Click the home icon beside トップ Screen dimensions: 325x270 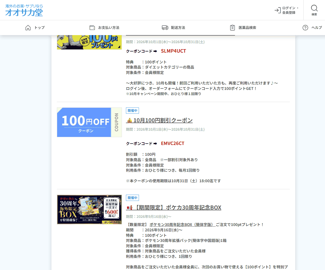[x=28, y=28]
